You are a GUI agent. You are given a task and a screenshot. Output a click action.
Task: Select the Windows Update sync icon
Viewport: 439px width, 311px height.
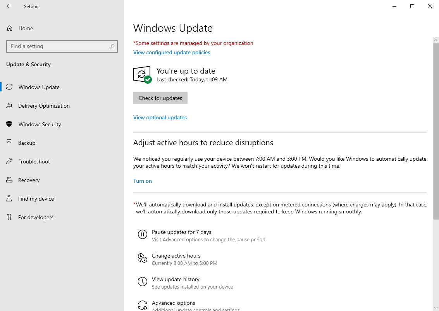click(9, 87)
